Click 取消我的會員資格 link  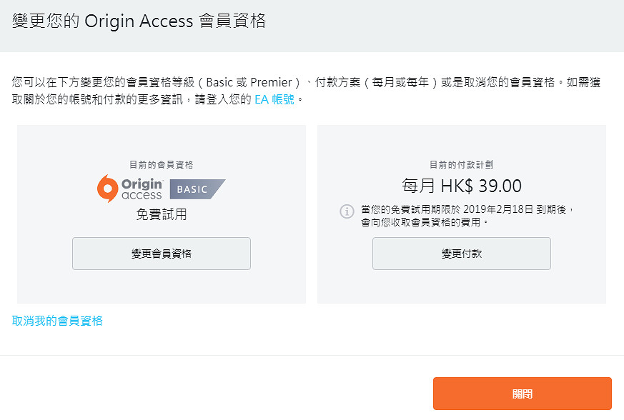coord(57,321)
